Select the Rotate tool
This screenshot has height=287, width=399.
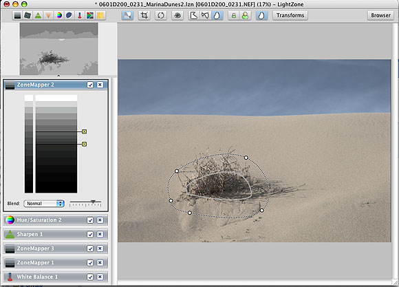pos(161,16)
